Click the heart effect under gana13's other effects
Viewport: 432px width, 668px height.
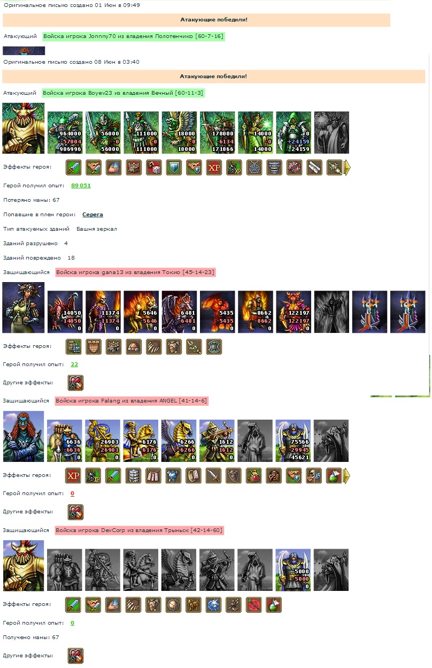pos(75,383)
